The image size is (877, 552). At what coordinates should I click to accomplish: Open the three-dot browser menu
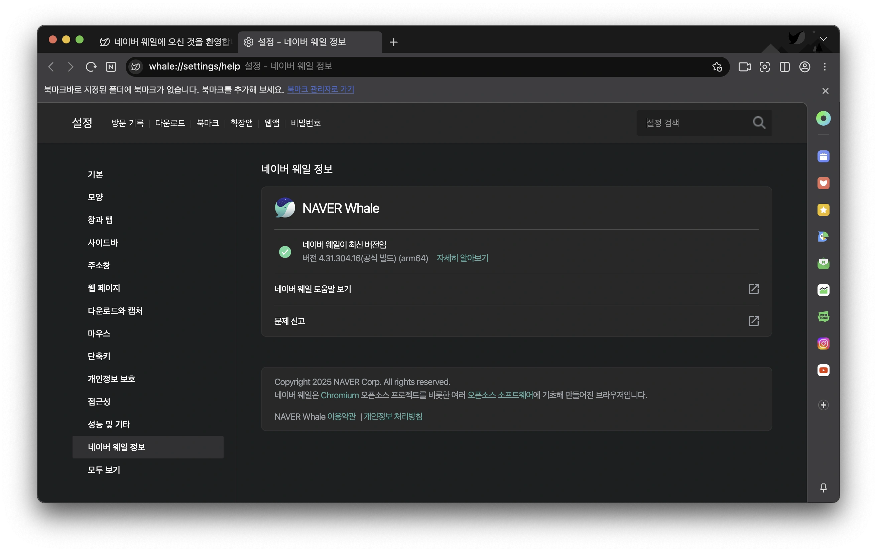825,66
